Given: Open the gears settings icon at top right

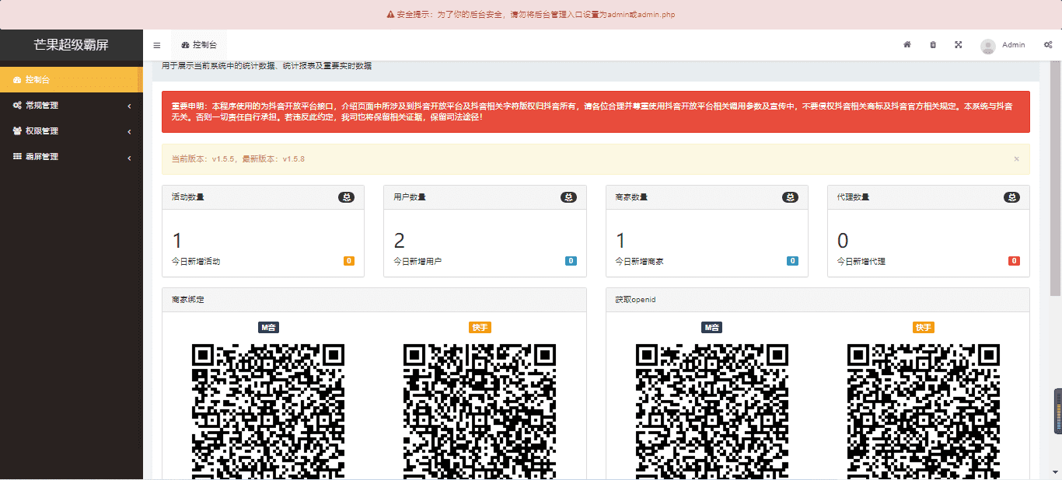Looking at the screenshot, I should click(1048, 45).
